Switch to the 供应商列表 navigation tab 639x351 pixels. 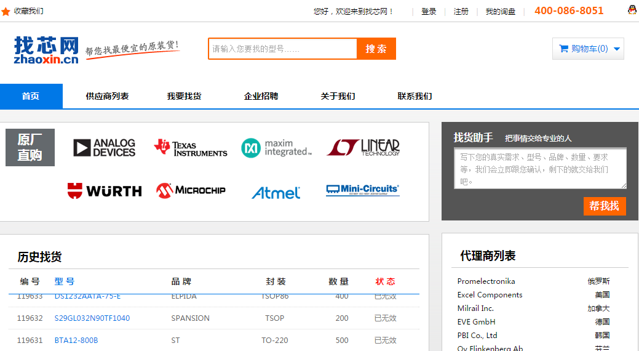[x=107, y=96]
